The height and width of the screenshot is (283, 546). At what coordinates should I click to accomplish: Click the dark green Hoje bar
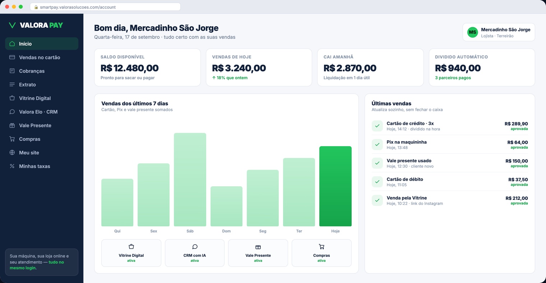336,186
